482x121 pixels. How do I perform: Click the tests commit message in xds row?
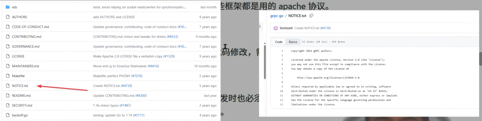pyautogui.click(x=139, y=7)
